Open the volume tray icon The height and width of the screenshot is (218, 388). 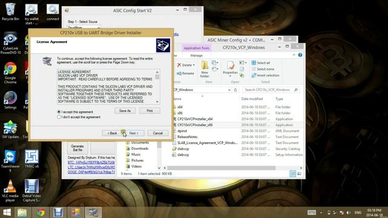[349, 213]
